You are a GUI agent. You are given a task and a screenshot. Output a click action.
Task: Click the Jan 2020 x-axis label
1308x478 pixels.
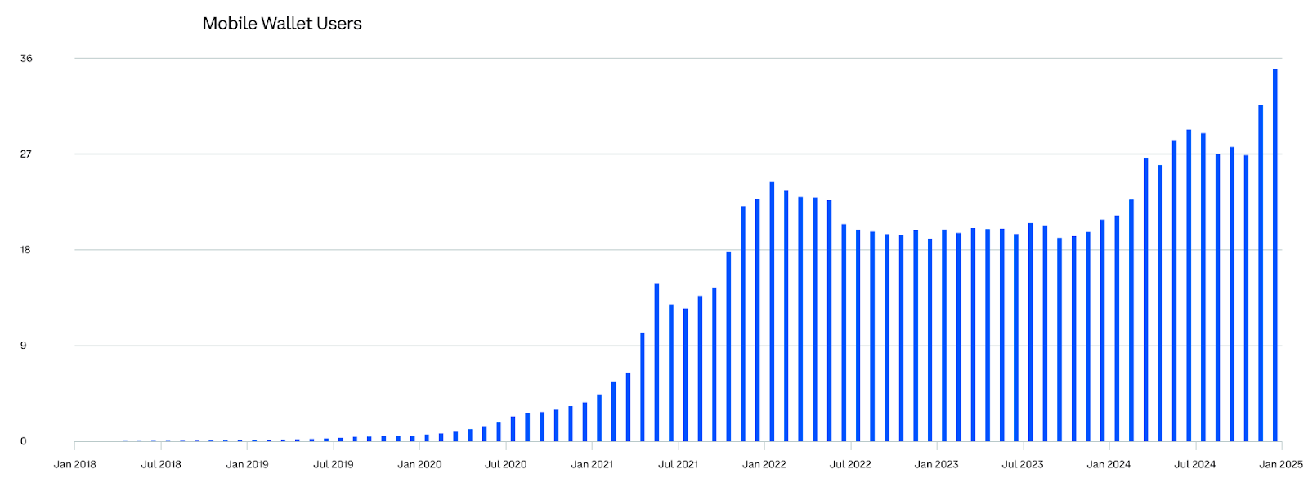click(419, 464)
